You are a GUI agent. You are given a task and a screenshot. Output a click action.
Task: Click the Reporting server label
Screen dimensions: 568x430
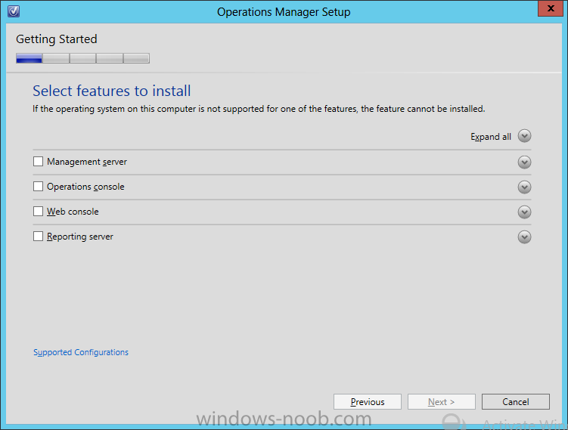coord(80,237)
